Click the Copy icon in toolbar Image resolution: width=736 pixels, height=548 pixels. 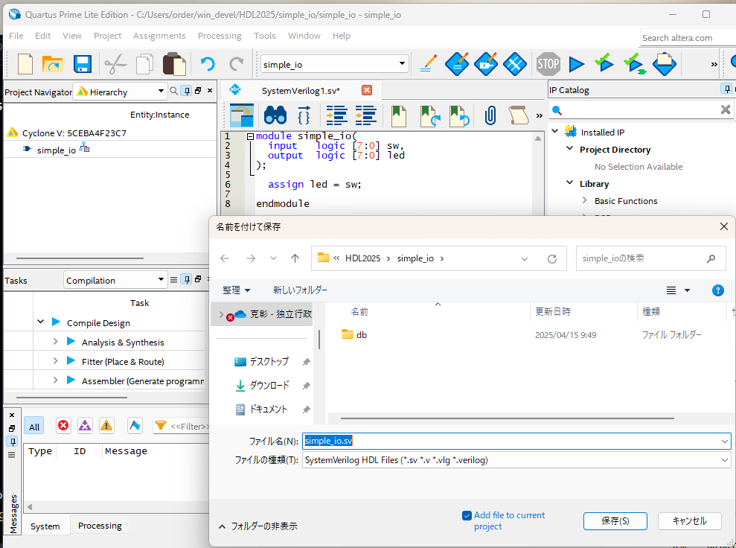[144, 64]
